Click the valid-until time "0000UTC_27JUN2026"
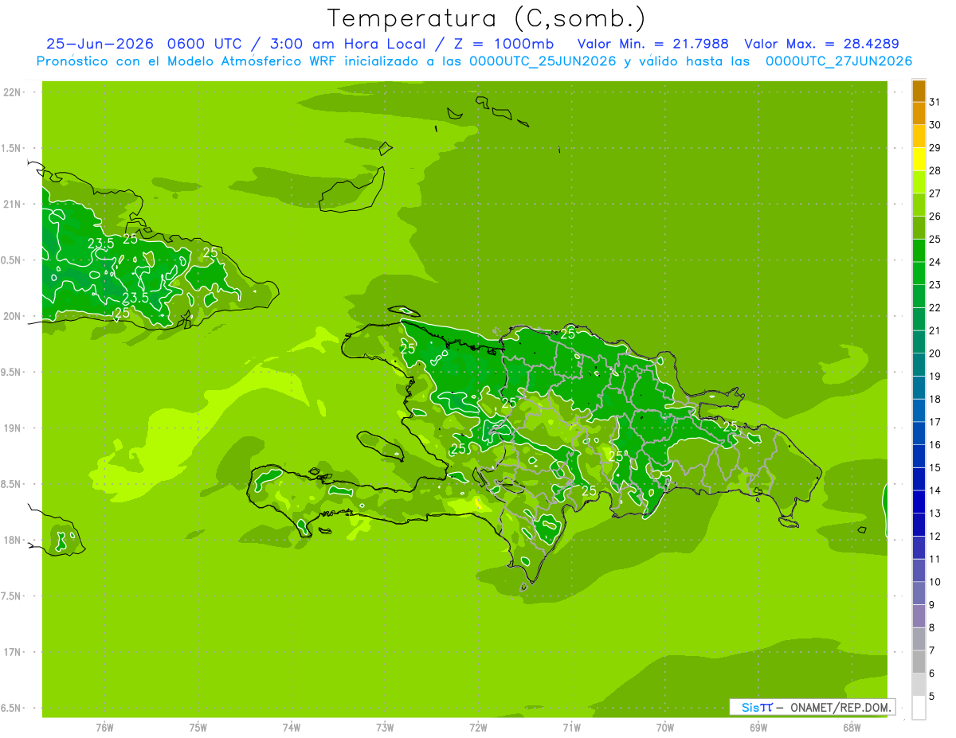 click(839, 61)
